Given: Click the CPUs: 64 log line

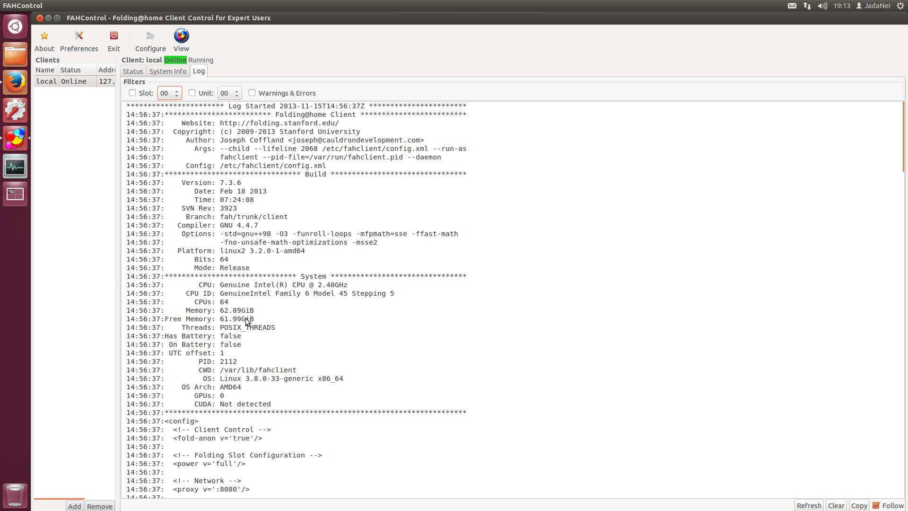Looking at the screenshot, I should [177, 302].
